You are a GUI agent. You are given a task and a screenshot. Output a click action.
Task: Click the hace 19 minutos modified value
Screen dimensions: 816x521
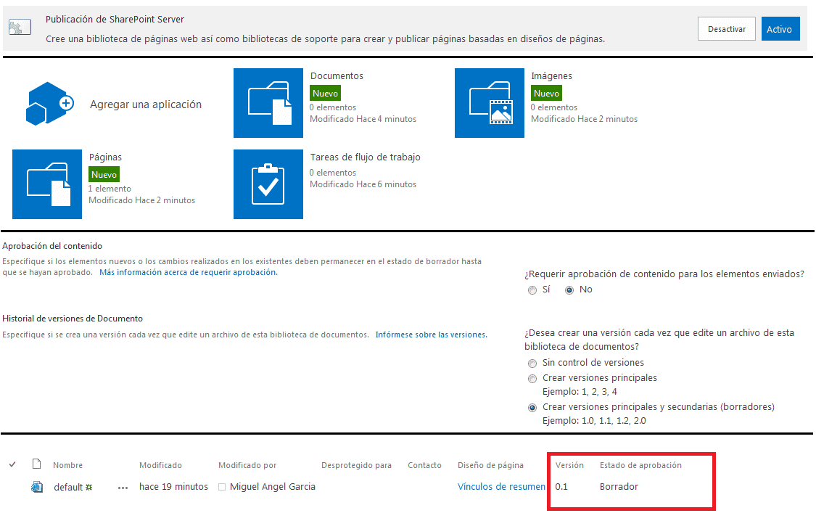(173, 487)
